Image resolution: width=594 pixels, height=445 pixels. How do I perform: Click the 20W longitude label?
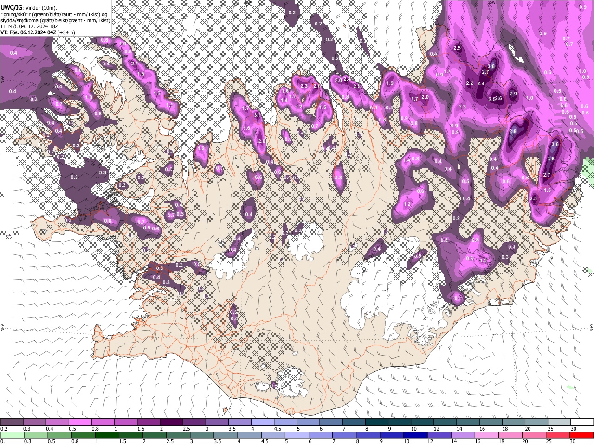[247, 2]
